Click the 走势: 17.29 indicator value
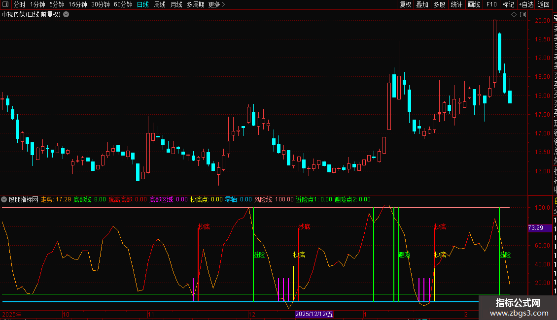 tap(56, 199)
